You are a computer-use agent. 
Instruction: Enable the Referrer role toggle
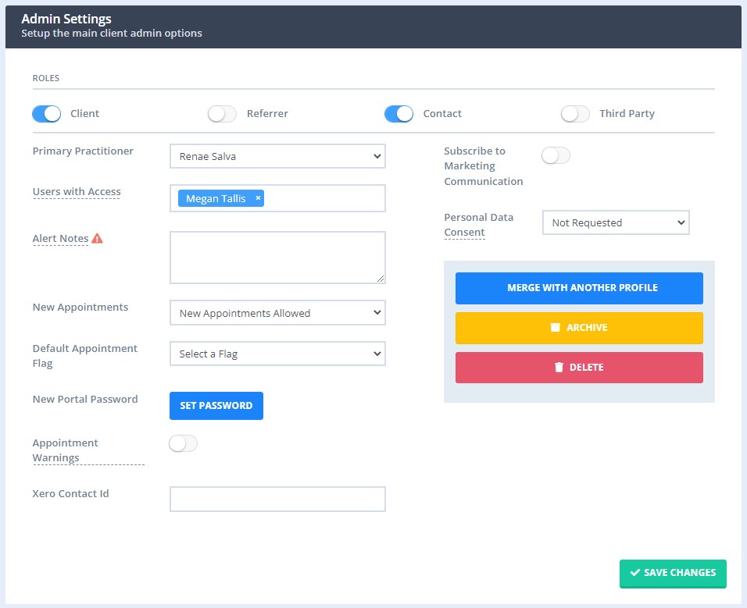222,114
